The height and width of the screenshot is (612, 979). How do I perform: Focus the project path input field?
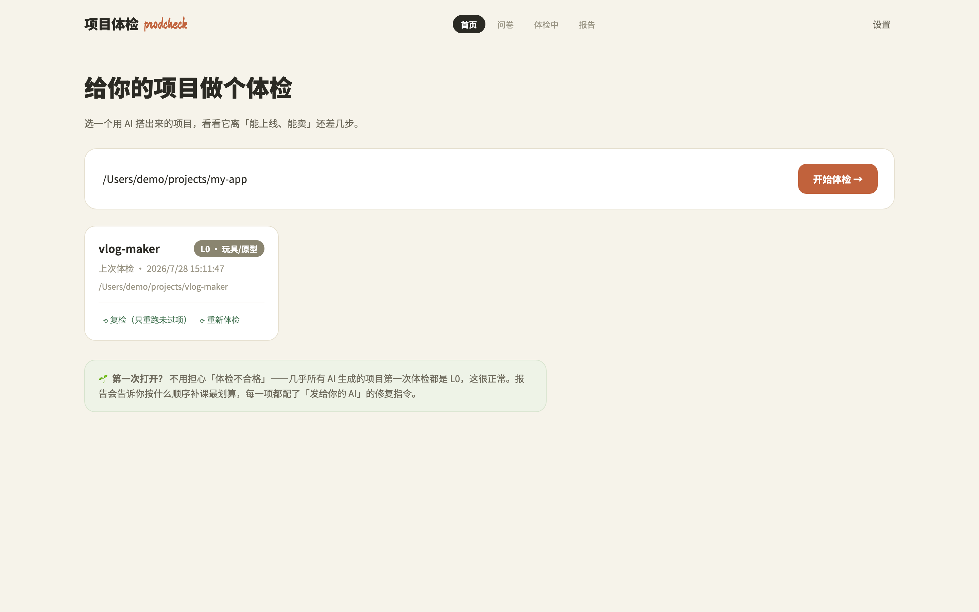click(445, 179)
